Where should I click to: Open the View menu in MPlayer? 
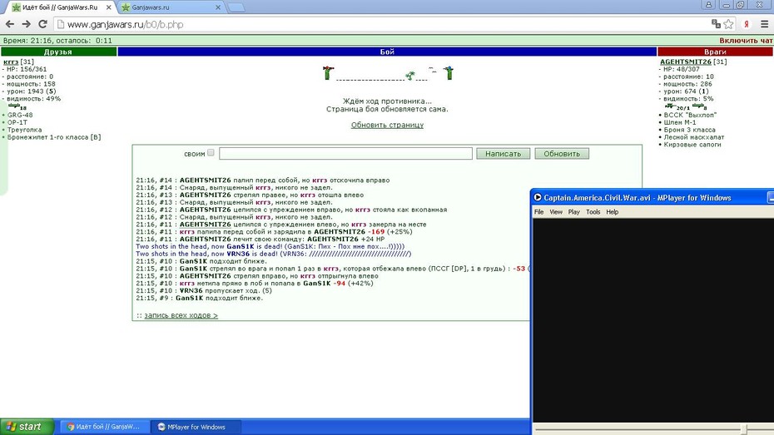pyautogui.click(x=556, y=212)
